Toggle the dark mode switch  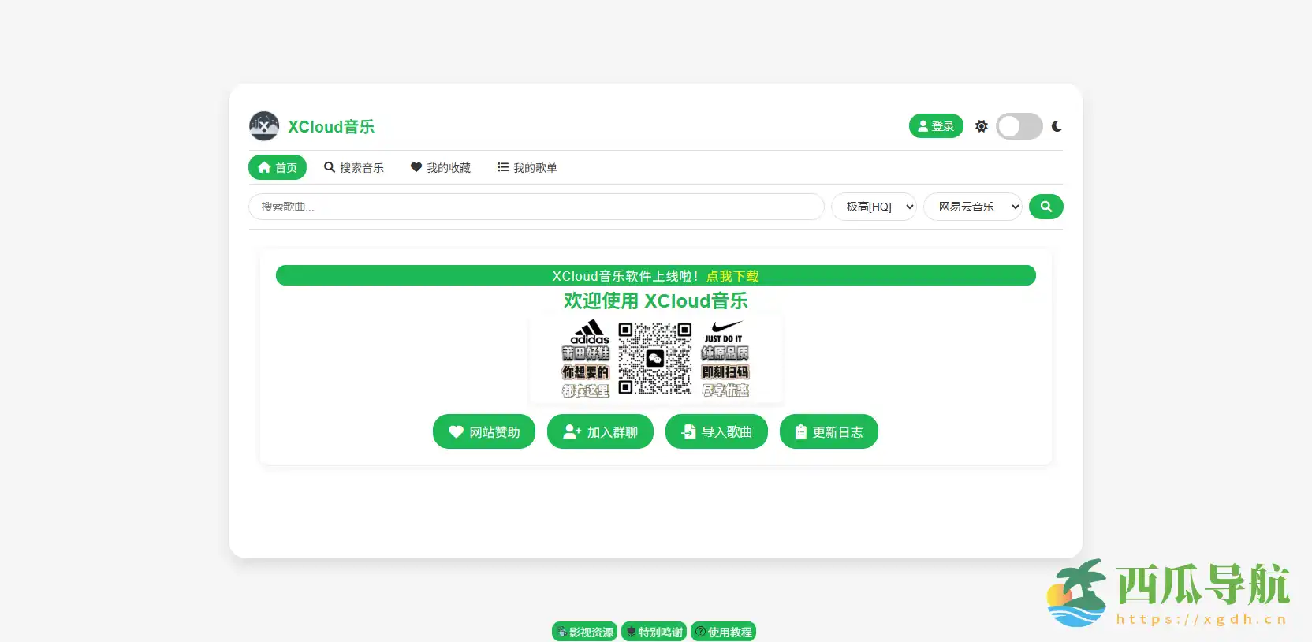1019,126
